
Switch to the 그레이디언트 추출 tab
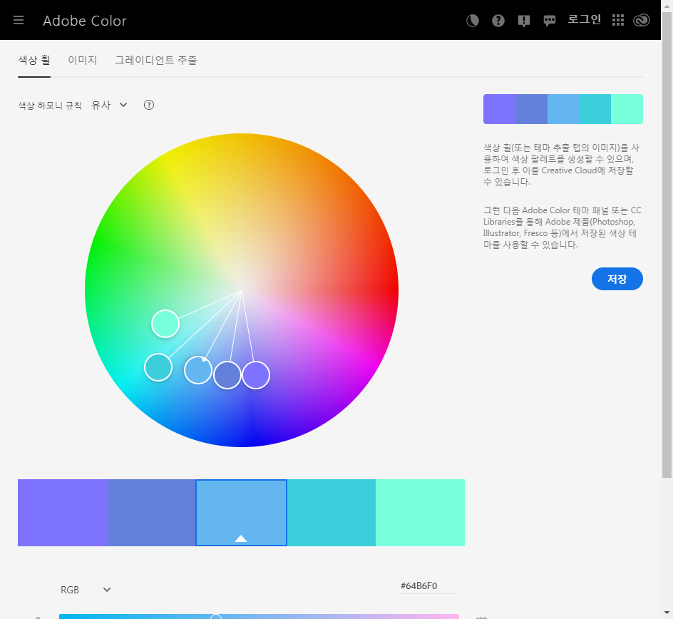click(x=156, y=61)
